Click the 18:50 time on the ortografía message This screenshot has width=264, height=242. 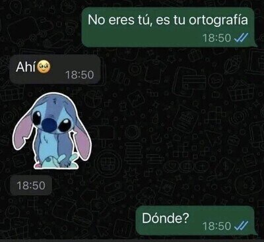click(x=216, y=38)
